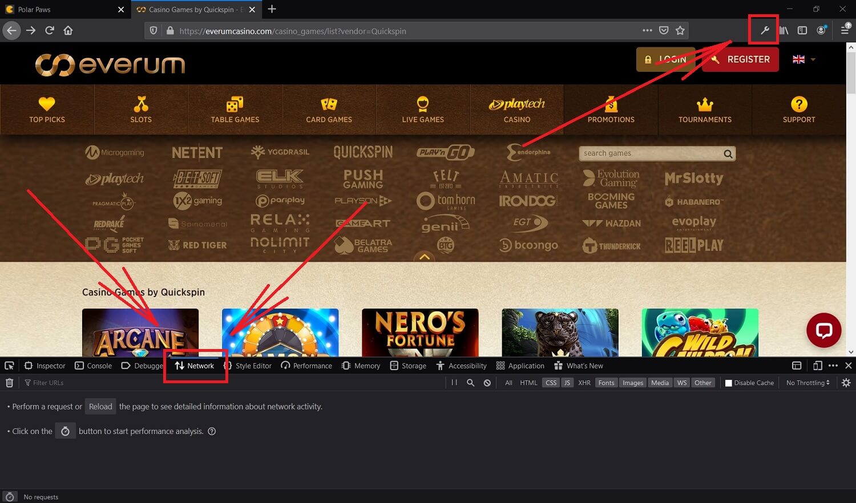Open the Storage tab
Image resolution: width=856 pixels, height=503 pixels.
point(408,366)
